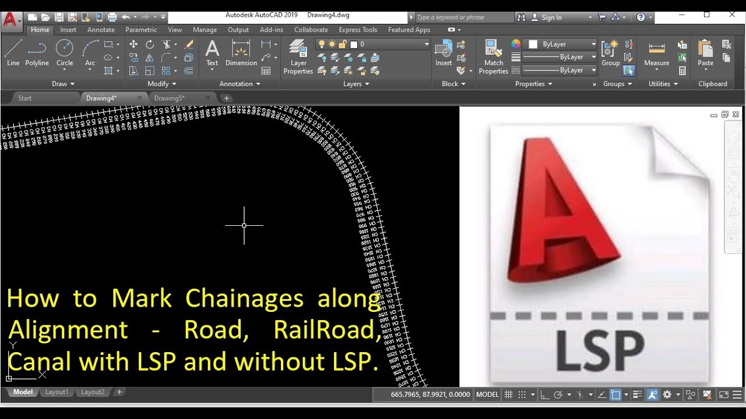This screenshot has width=746, height=419.
Task: Expand the Modify panel
Action: click(161, 84)
